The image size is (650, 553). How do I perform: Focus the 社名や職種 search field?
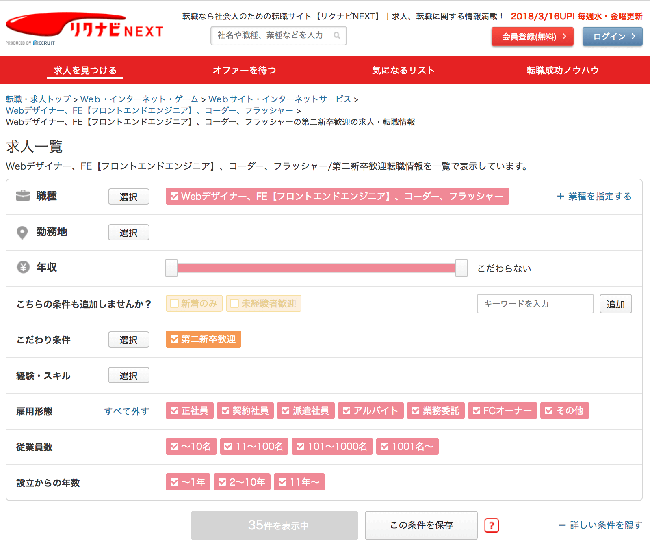tap(279, 36)
